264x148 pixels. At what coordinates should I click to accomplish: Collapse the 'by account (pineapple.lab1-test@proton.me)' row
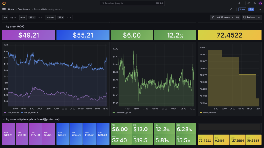click(4, 119)
